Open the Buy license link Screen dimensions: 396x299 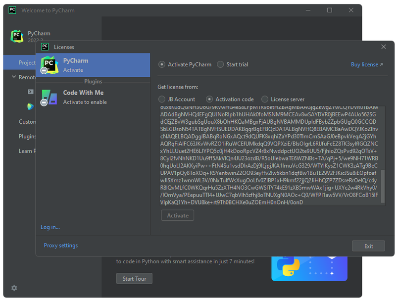click(367, 65)
